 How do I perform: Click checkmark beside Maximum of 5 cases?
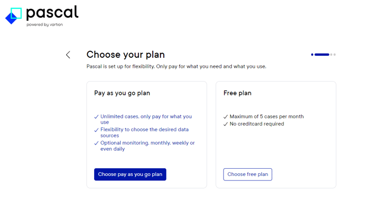(x=225, y=117)
